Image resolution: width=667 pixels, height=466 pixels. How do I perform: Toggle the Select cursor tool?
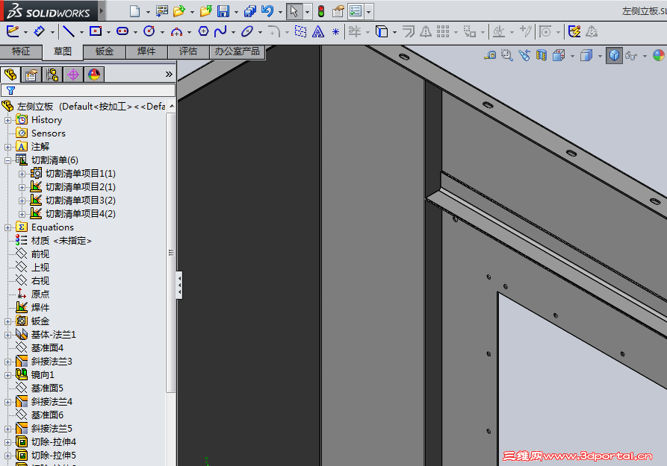tap(294, 11)
